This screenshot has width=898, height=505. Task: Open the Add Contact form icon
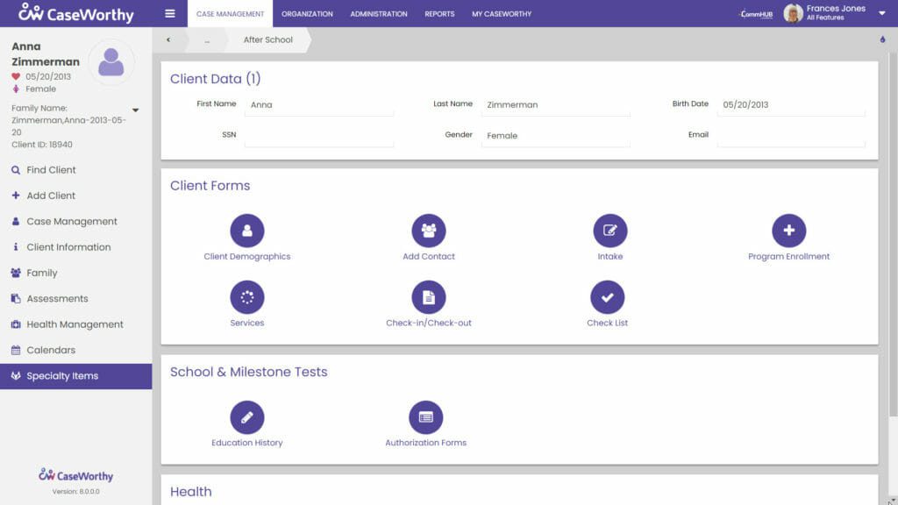point(428,231)
